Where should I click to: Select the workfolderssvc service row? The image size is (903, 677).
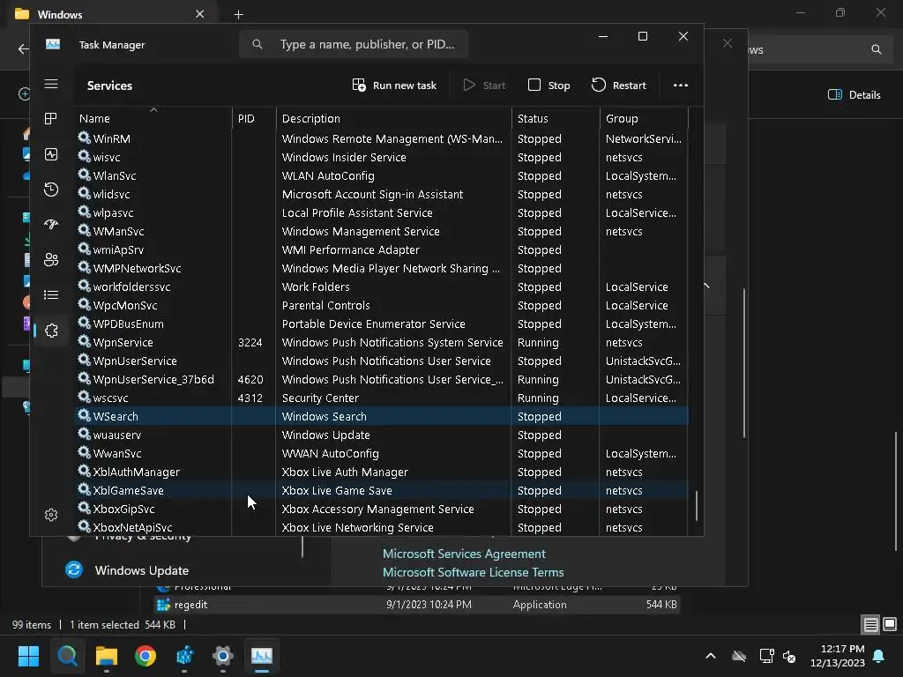point(381,286)
